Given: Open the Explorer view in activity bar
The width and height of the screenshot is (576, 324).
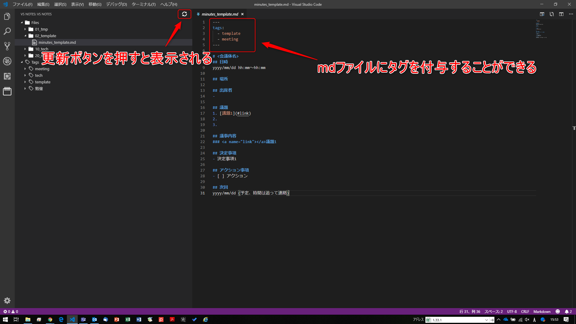Looking at the screenshot, I should click(7, 16).
